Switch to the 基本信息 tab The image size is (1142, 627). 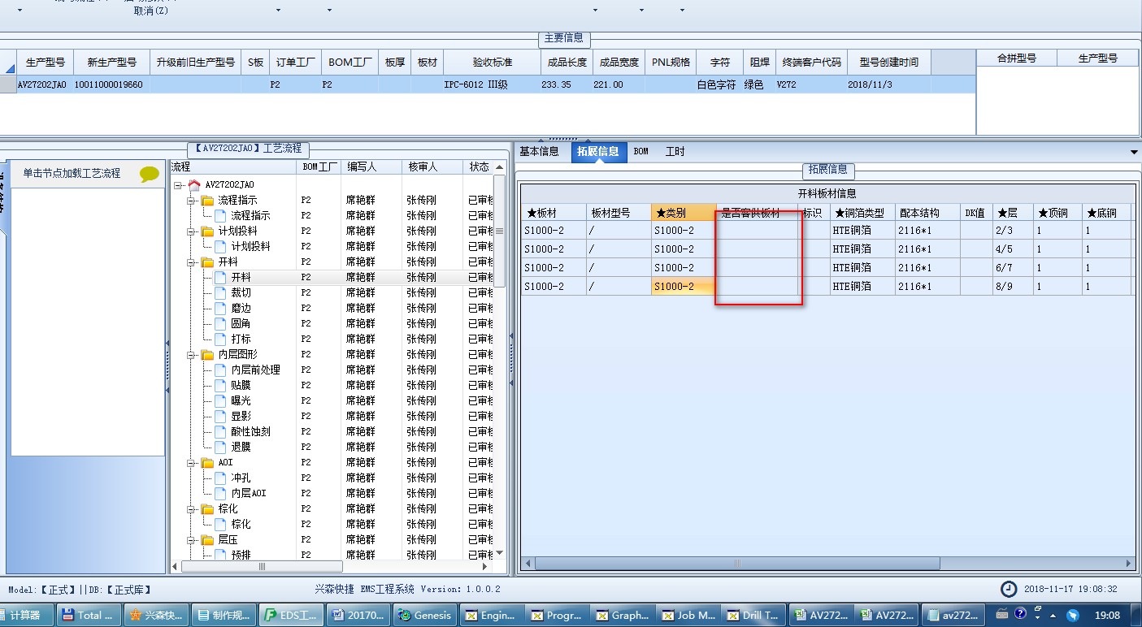point(539,151)
